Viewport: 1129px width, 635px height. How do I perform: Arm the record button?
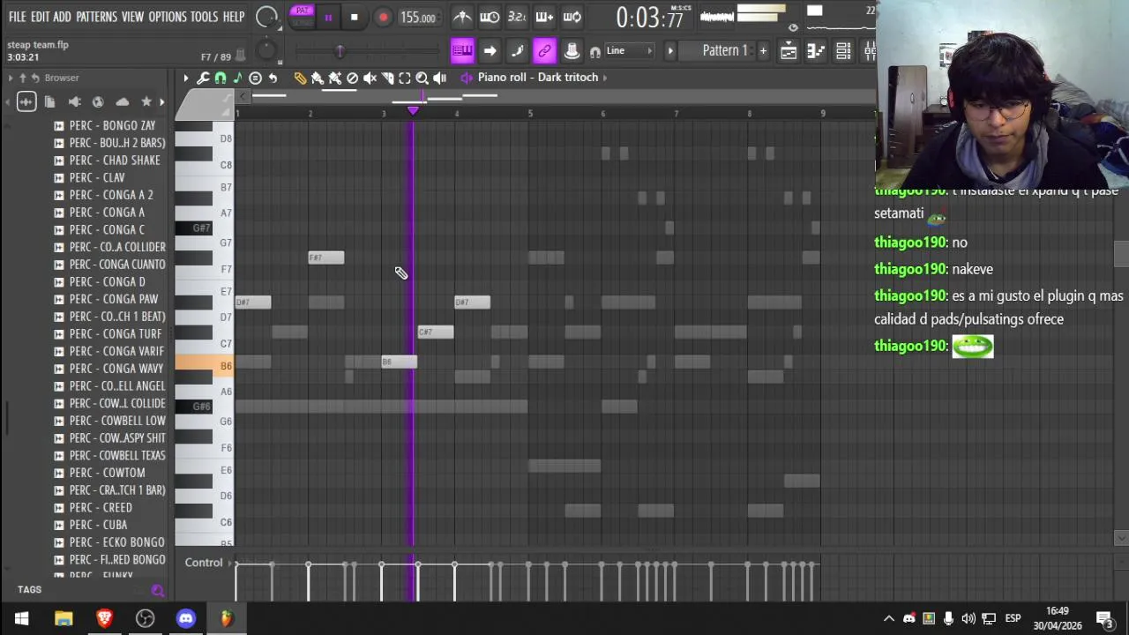click(383, 17)
